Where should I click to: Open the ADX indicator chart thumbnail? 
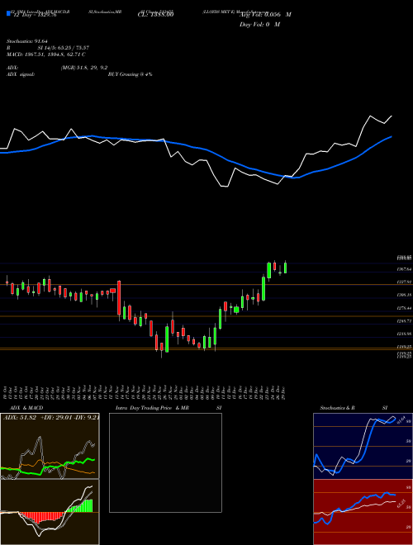tap(50, 446)
